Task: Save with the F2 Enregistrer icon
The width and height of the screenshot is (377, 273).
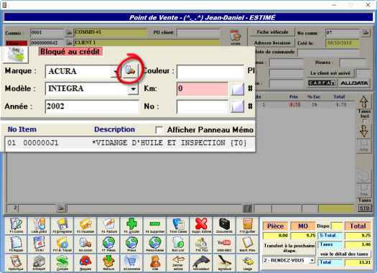Action: click(62, 226)
